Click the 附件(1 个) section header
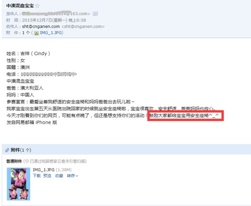 21,150
